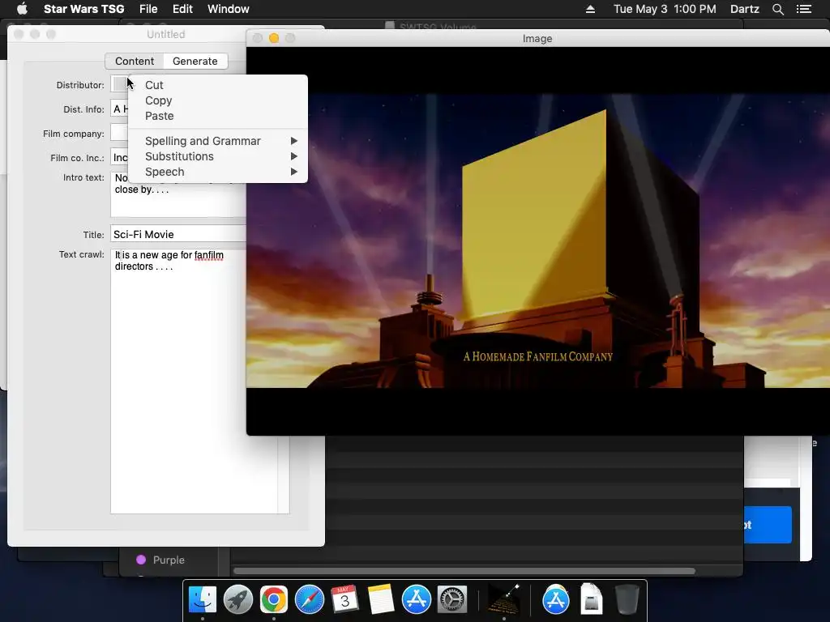Expand the Substitutions submenu
The height and width of the screenshot is (622, 830).
point(217,156)
